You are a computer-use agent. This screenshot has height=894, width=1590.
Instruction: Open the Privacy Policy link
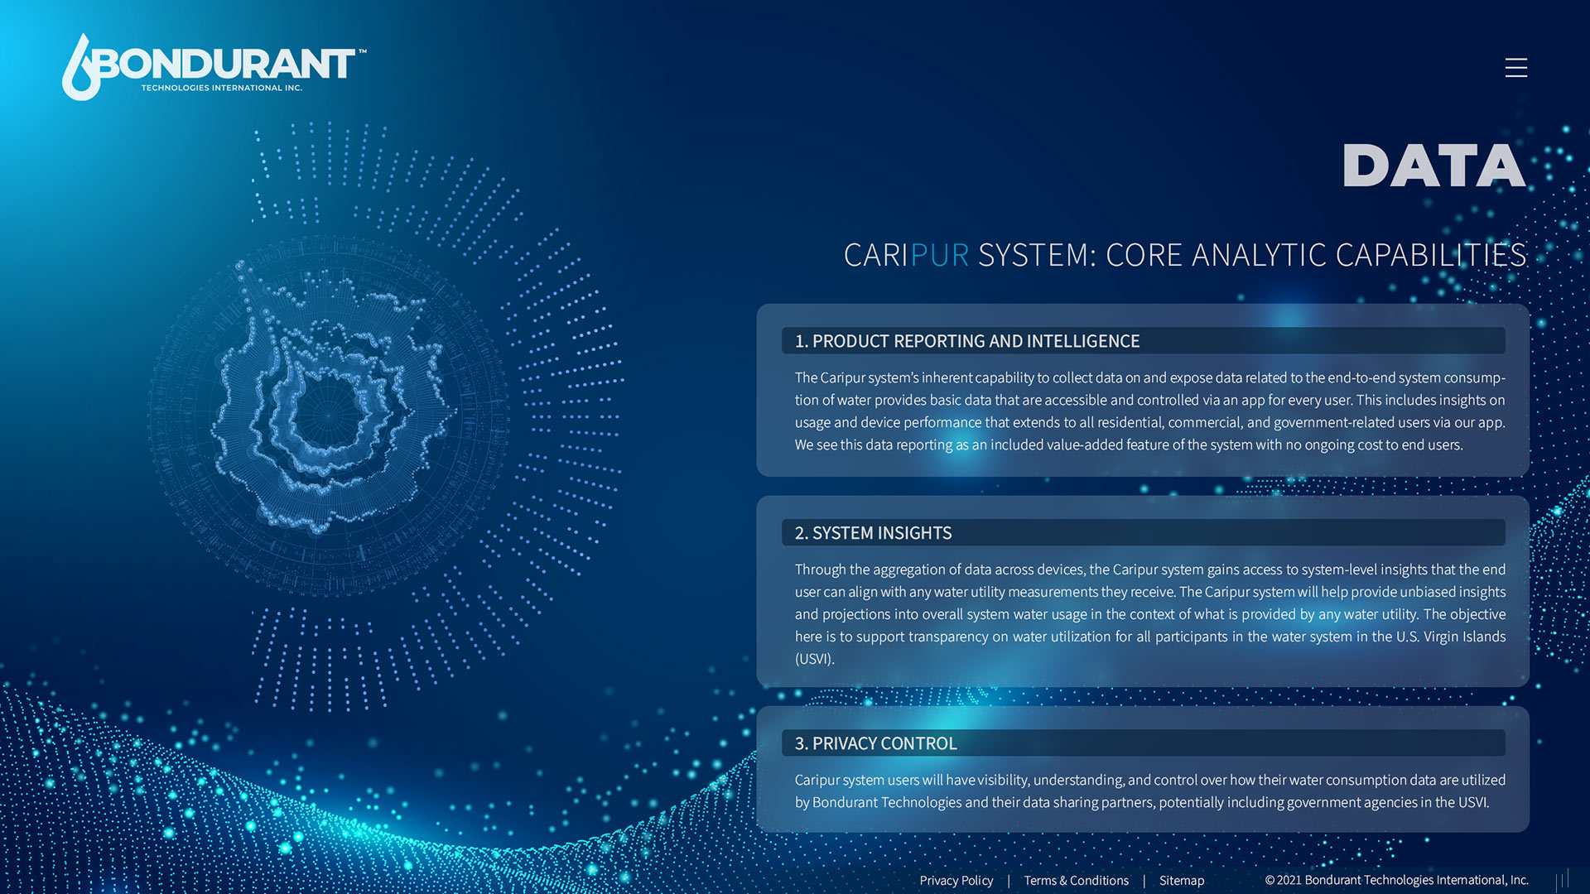point(956,880)
